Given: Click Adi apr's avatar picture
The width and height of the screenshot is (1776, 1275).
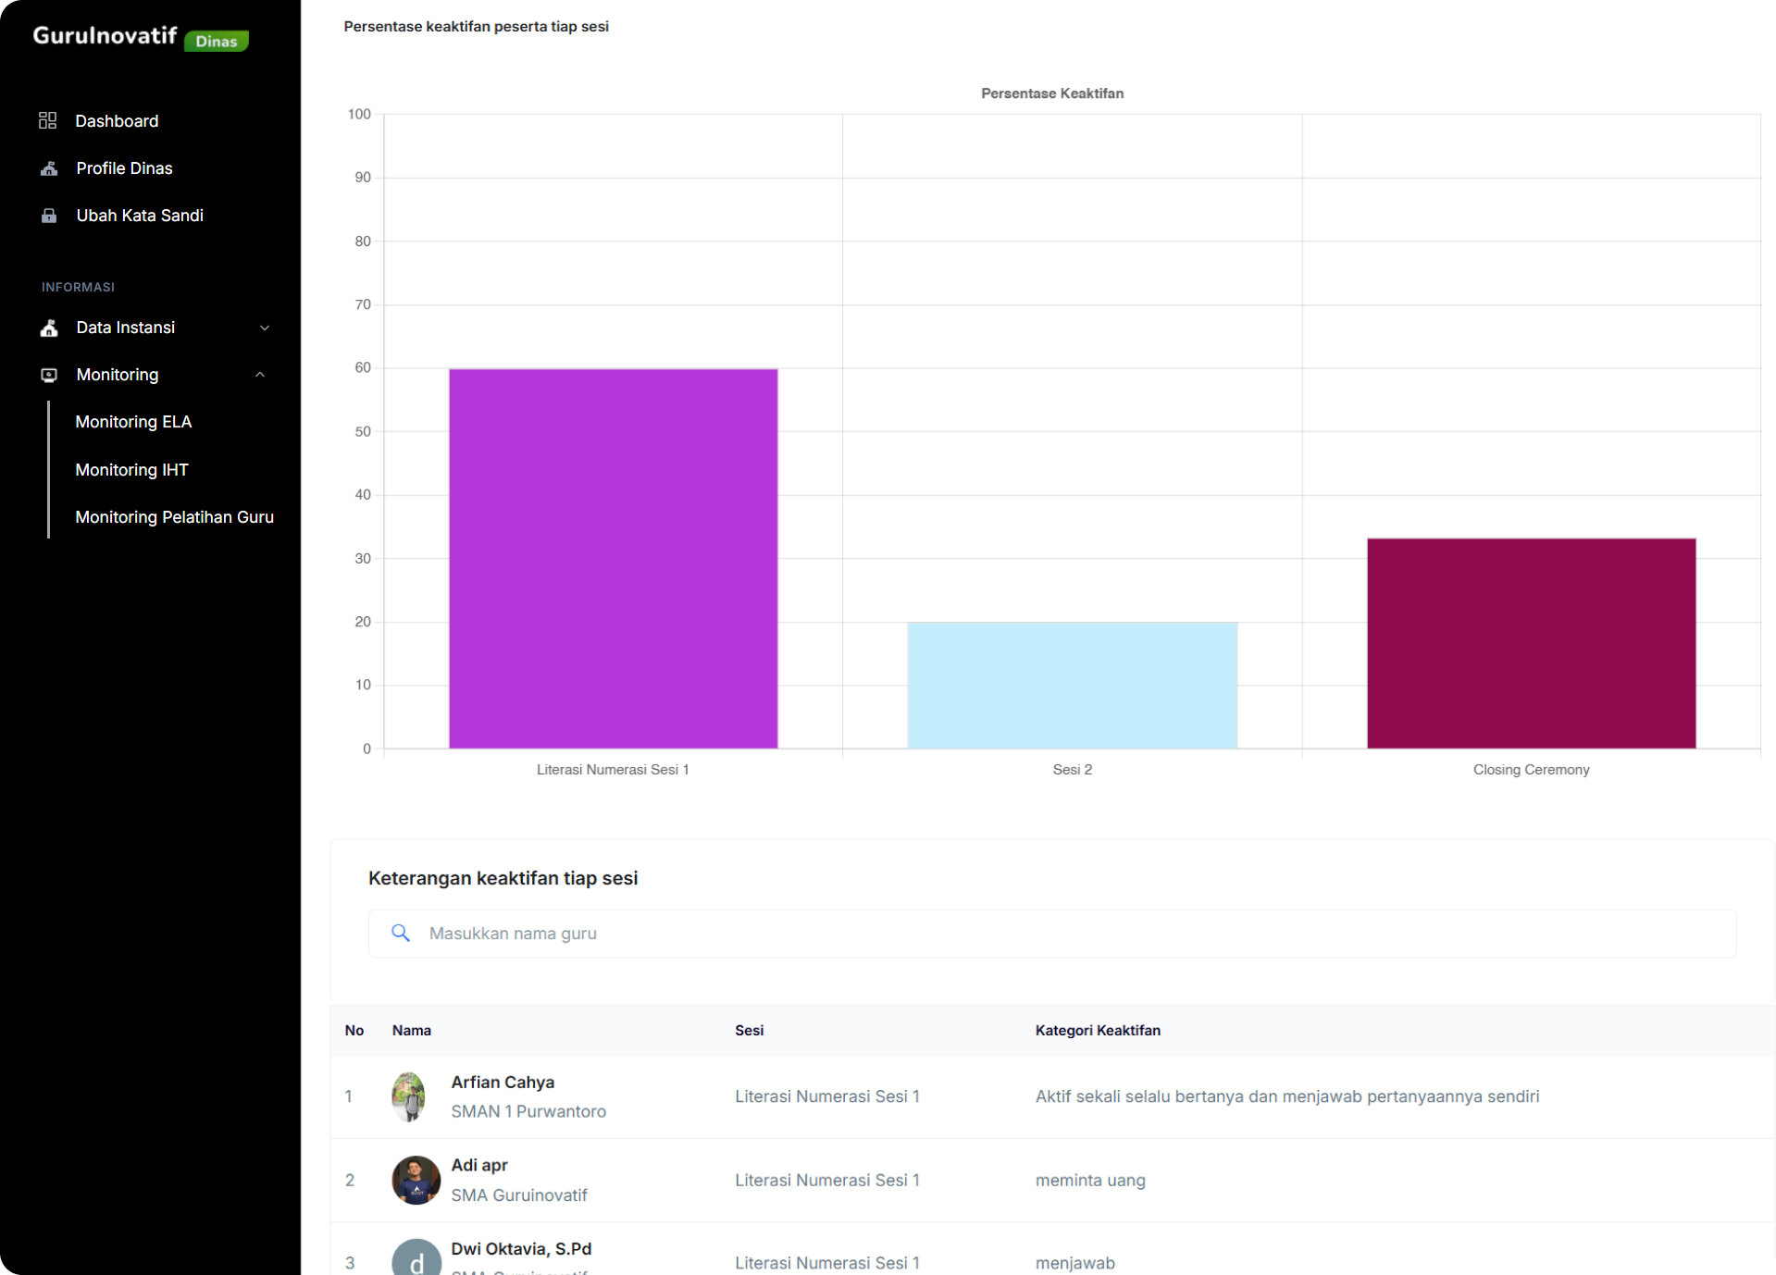Looking at the screenshot, I should [x=416, y=1180].
